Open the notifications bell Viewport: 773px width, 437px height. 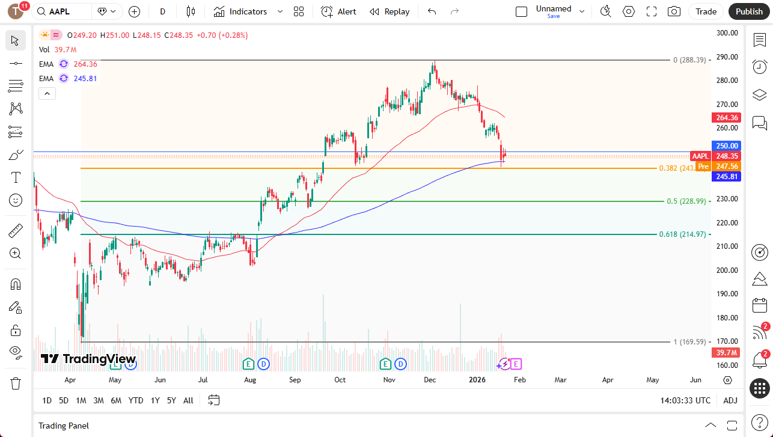pyautogui.click(x=760, y=361)
